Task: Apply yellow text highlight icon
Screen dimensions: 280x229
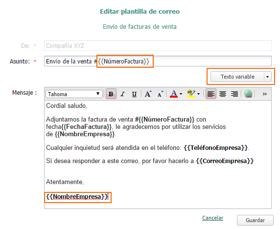Action: 191,94
